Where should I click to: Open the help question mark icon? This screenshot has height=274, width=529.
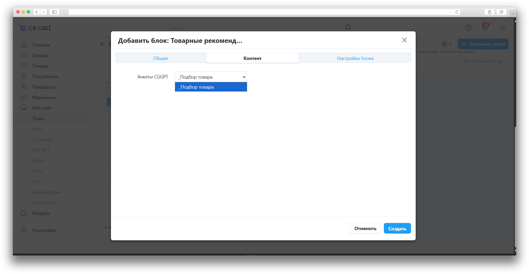click(468, 28)
